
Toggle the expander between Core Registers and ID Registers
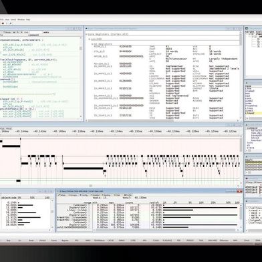90,39
